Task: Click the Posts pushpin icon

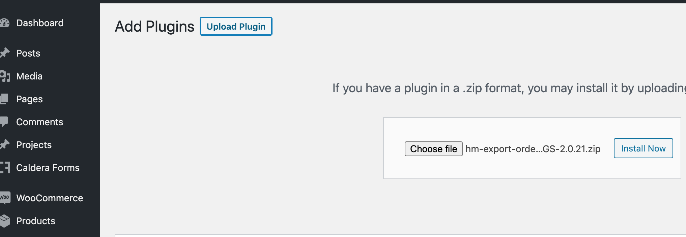Action: [5, 53]
